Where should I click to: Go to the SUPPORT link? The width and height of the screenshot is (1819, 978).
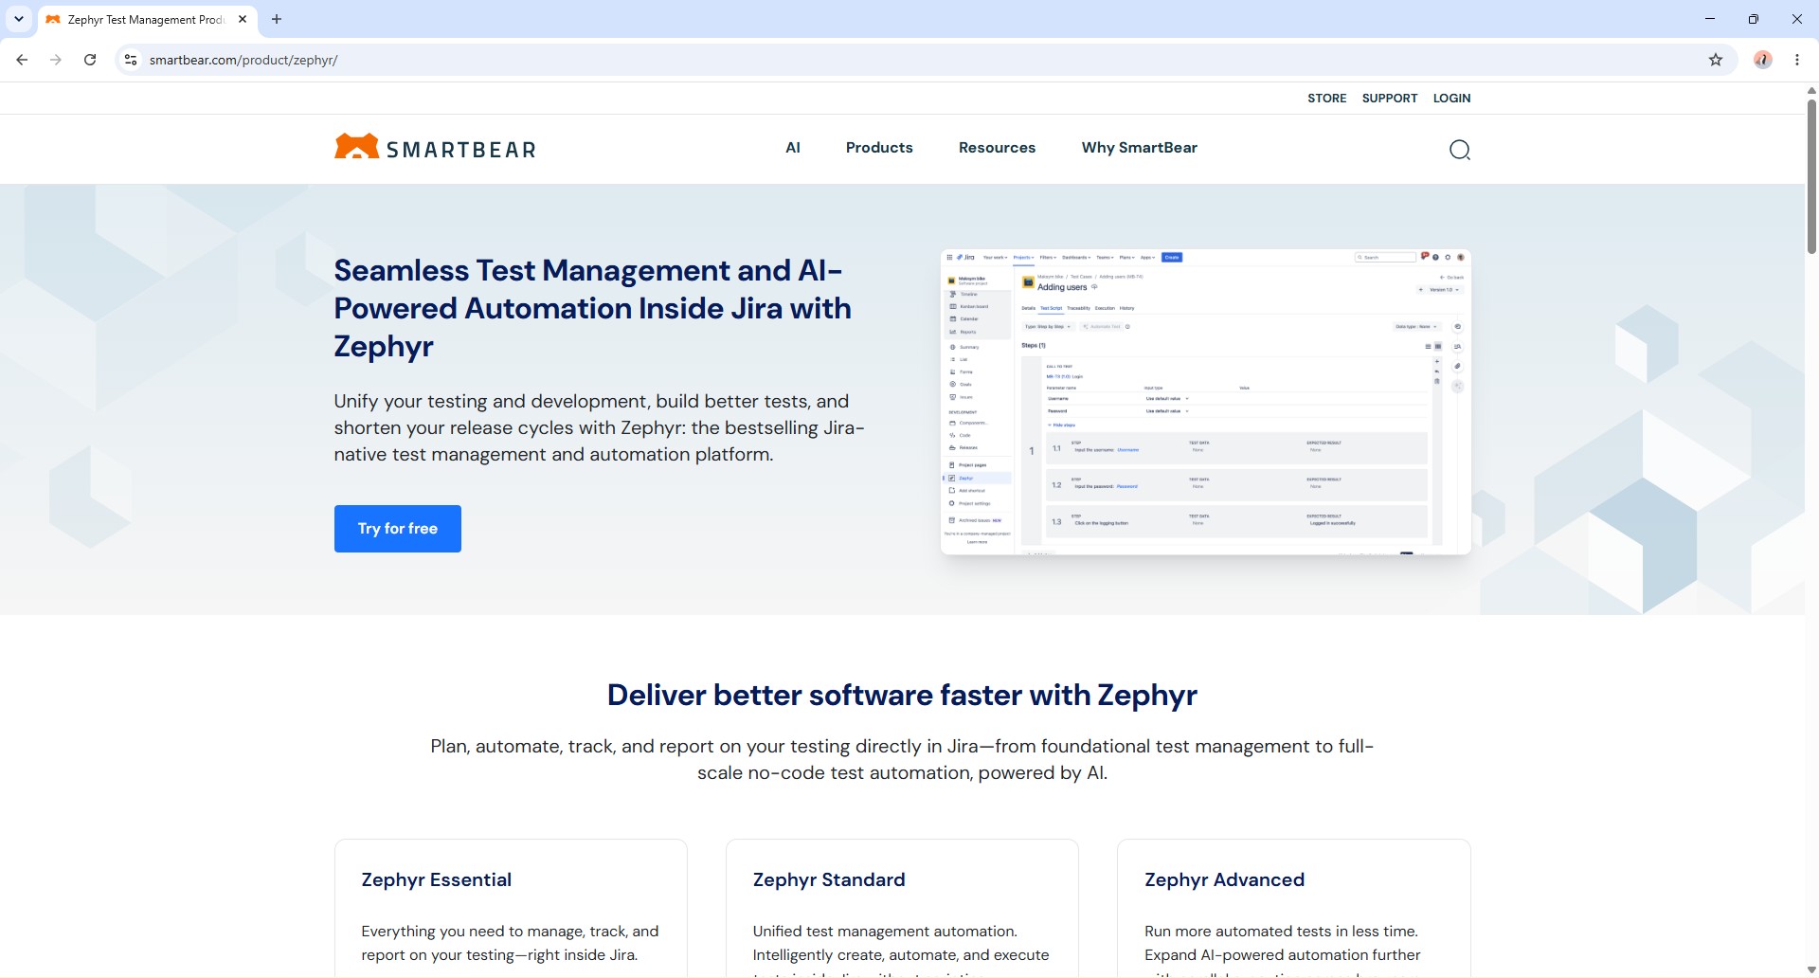point(1390,98)
